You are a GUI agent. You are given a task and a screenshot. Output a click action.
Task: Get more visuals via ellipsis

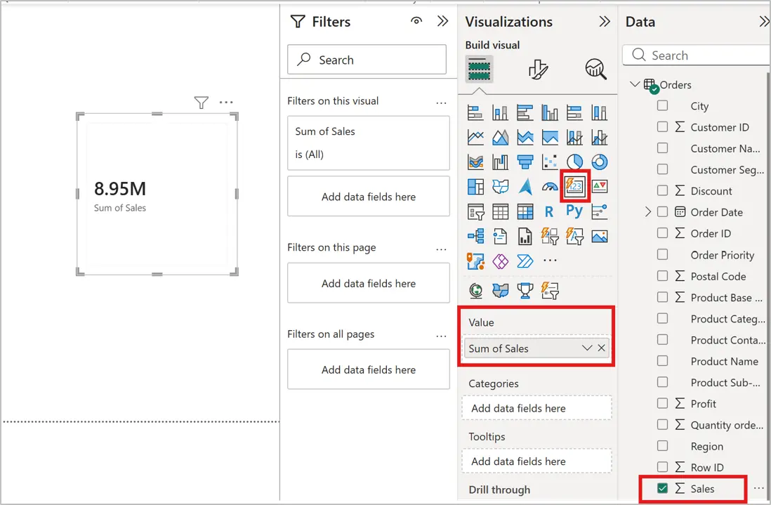[x=550, y=261]
